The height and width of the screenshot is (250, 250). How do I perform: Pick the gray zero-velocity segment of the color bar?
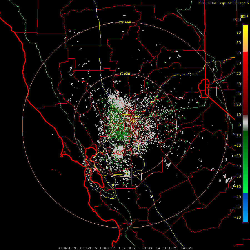(x=245, y=123)
